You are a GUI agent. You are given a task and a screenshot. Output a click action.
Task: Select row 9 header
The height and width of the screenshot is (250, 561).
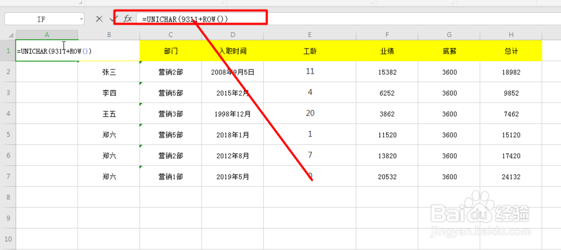(x=8, y=218)
